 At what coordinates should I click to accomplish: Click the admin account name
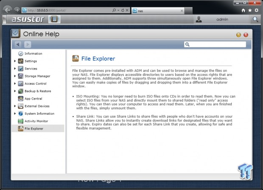coord(222,19)
